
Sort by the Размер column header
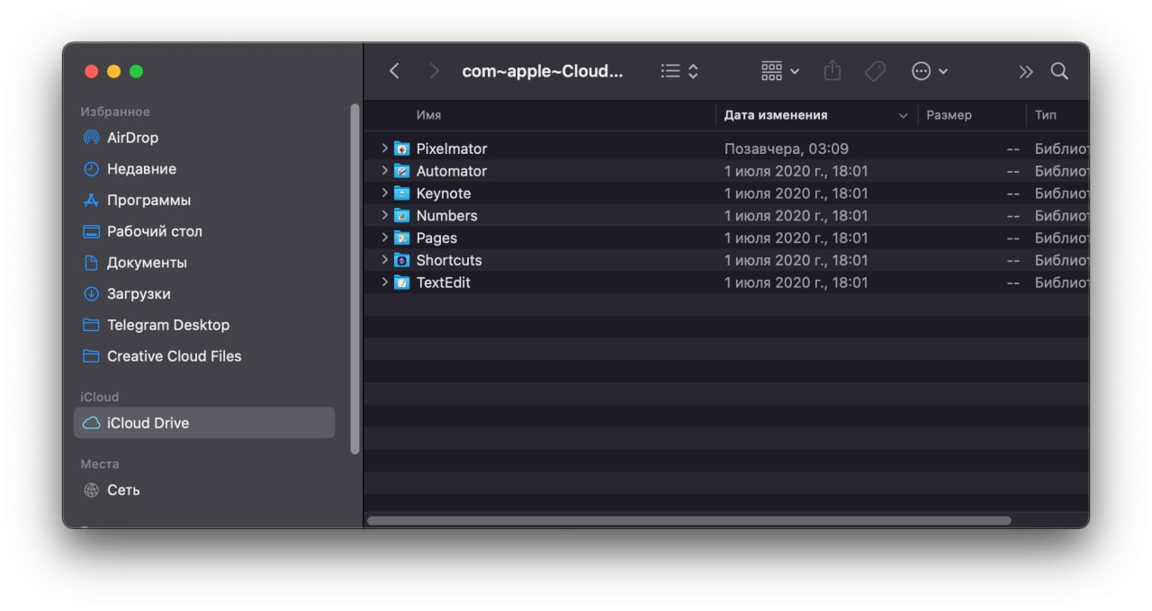pos(949,115)
